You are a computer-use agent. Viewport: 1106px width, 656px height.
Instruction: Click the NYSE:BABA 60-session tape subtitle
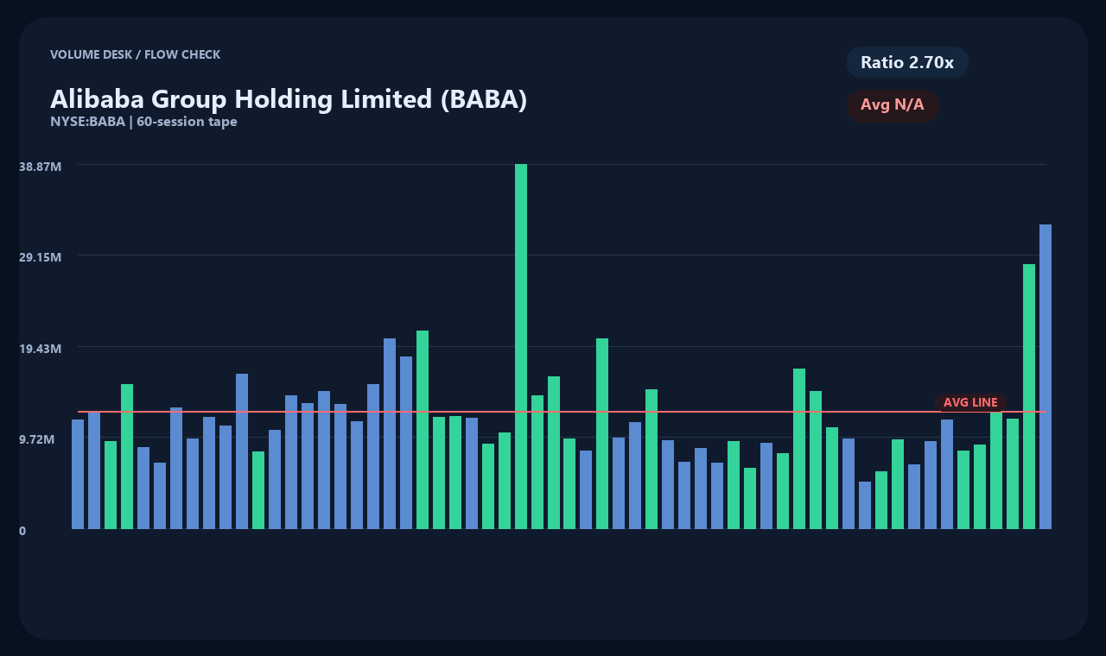(x=143, y=122)
